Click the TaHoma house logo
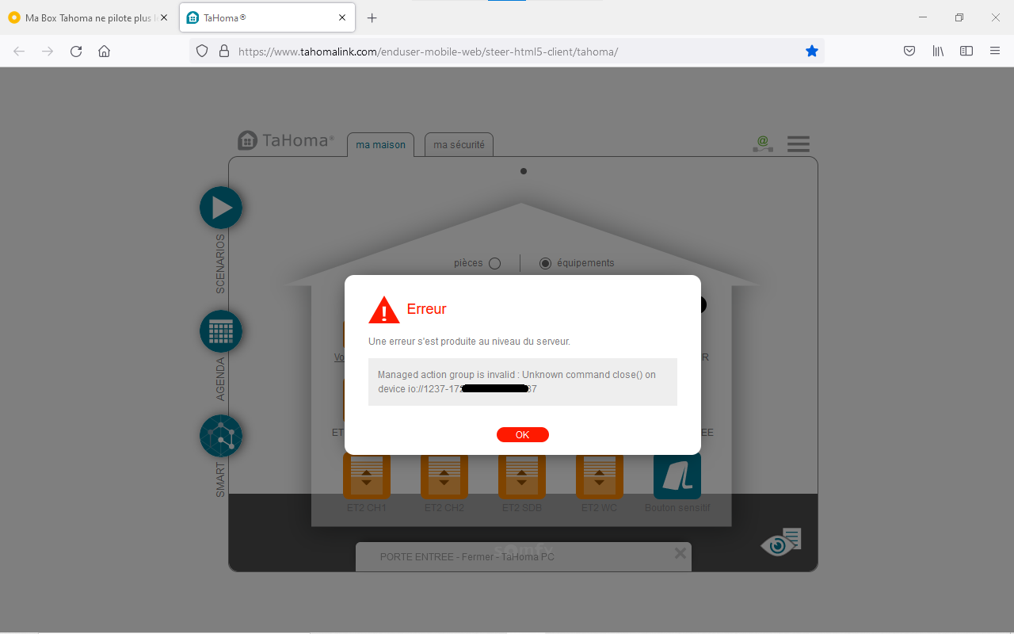The height and width of the screenshot is (634, 1014). coord(248,140)
